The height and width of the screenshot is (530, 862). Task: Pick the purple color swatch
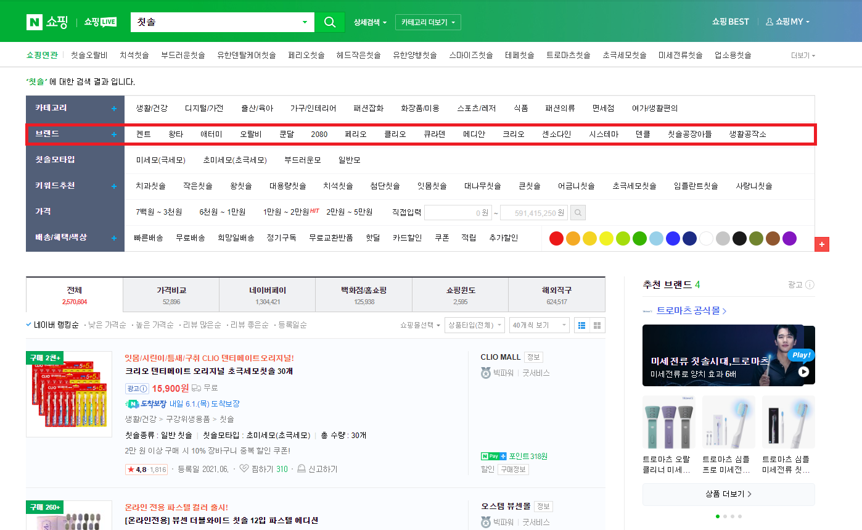pyautogui.click(x=789, y=239)
